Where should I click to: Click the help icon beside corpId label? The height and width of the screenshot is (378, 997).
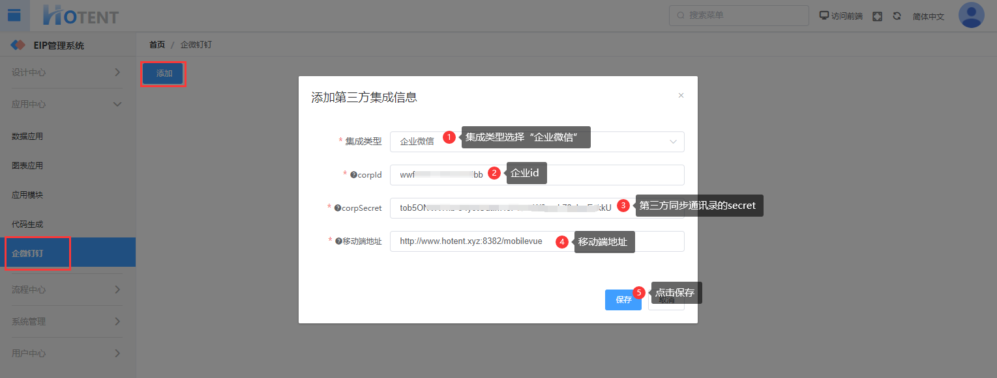coord(353,175)
